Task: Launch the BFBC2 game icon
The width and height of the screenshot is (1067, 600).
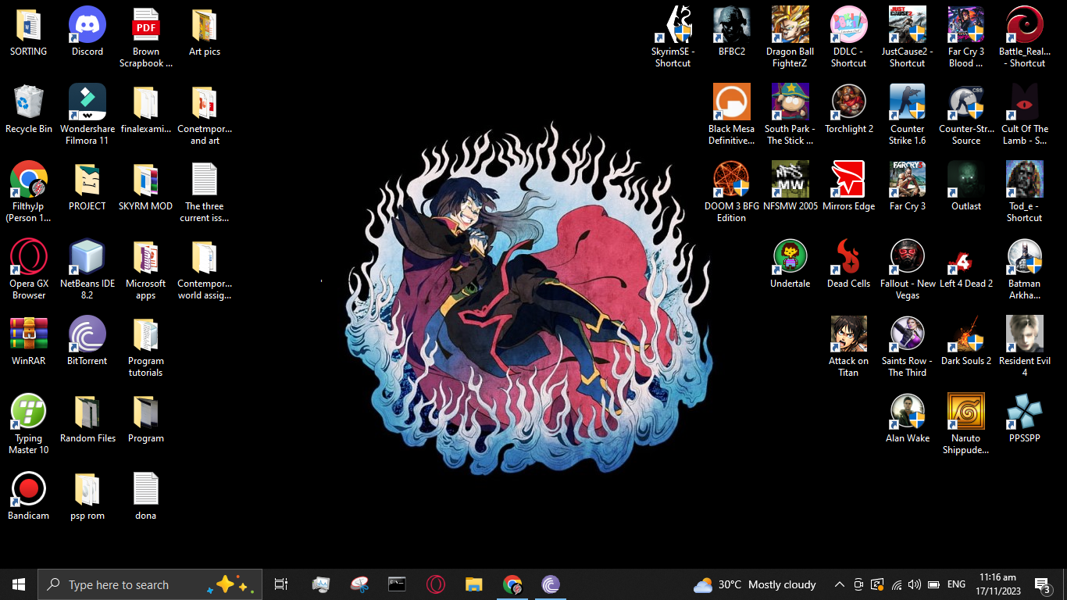Action: pyautogui.click(x=732, y=31)
